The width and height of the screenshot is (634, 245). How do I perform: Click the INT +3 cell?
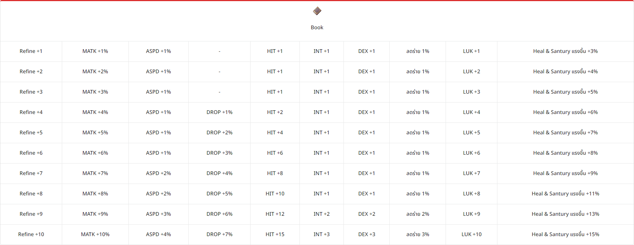pos(322,234)
